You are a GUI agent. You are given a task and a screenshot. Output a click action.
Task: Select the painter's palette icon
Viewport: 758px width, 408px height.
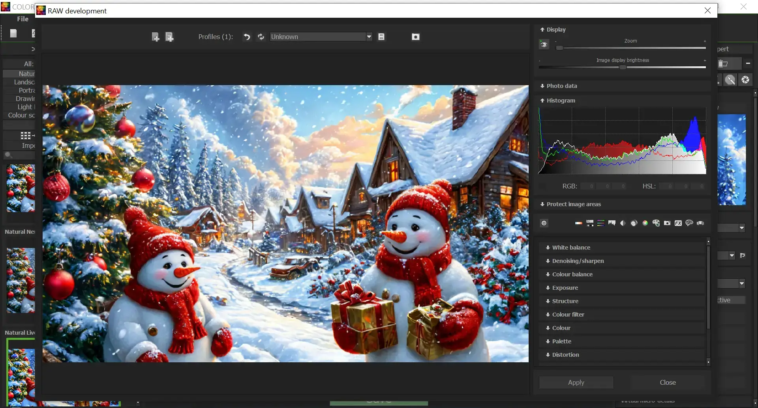point(656,223)
